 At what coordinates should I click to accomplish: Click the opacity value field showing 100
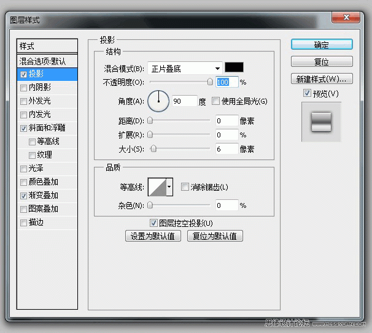227,82
